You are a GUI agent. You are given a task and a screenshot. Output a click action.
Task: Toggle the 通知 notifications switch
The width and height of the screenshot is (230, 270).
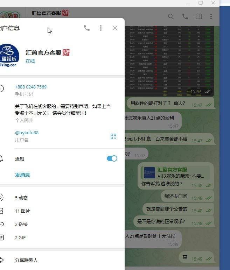[x=112, y=158]
